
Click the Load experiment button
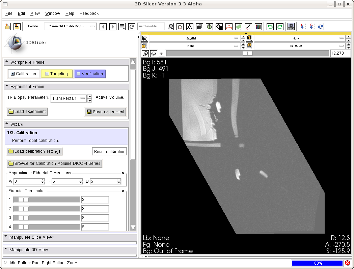coord(27,112)
